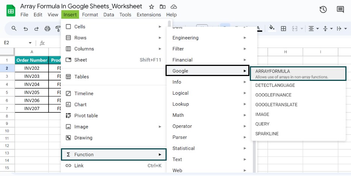Expand Statistical function category
The width and height of the screenshot is (351, 176).
[x=209, y=148]
